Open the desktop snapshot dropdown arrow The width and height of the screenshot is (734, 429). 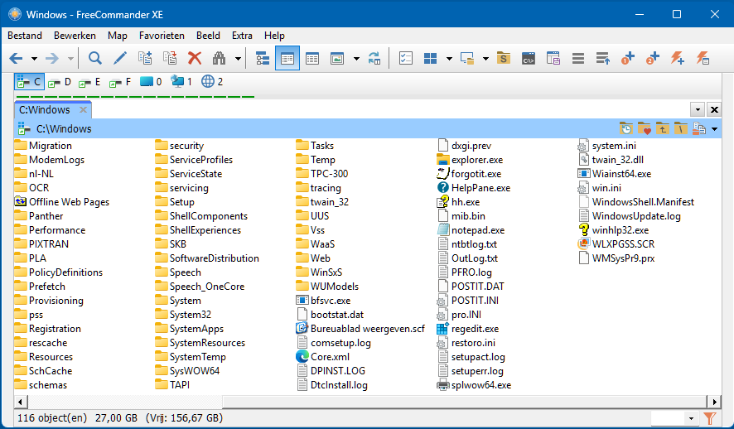click(x=485, y=59)
